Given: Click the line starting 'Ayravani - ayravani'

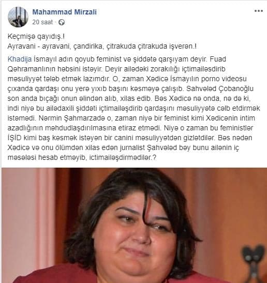Looking at the screenshot, I should click(x=102, y=47).
